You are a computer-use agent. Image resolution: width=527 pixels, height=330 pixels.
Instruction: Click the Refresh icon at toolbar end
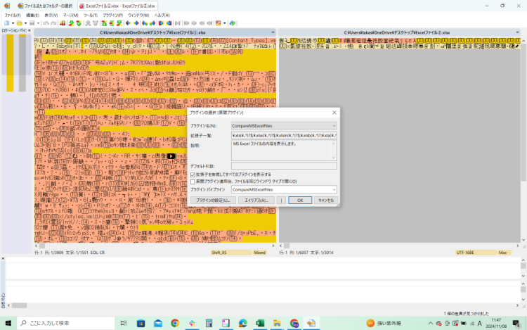click(x=232, y=23)
